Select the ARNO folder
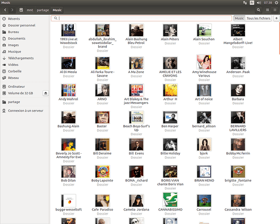The image size is (280, 224). click(102, 95)
